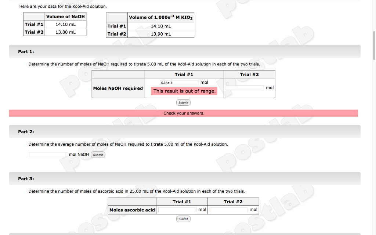Click the out of range error message
Screen dimensions: 376x235
pyautogui.click(x=184, y=91)
